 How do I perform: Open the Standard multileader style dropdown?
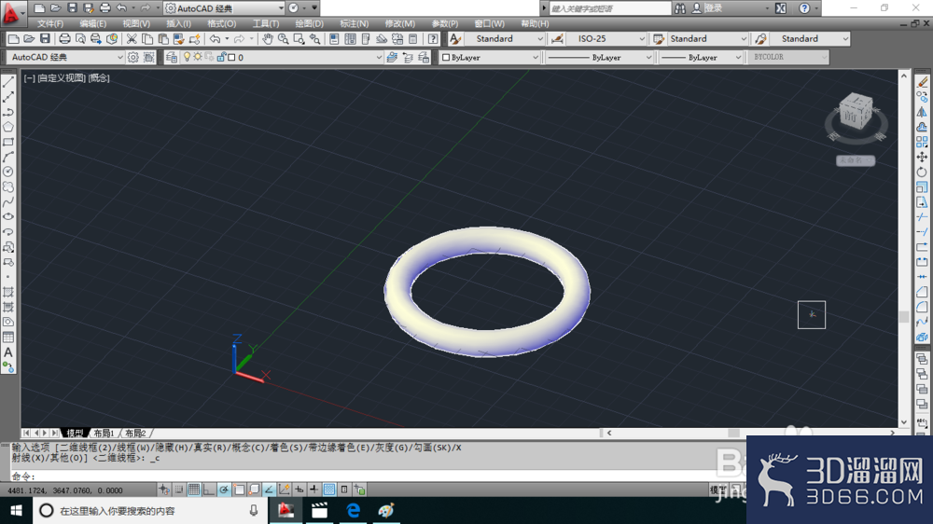click(809, 38)
